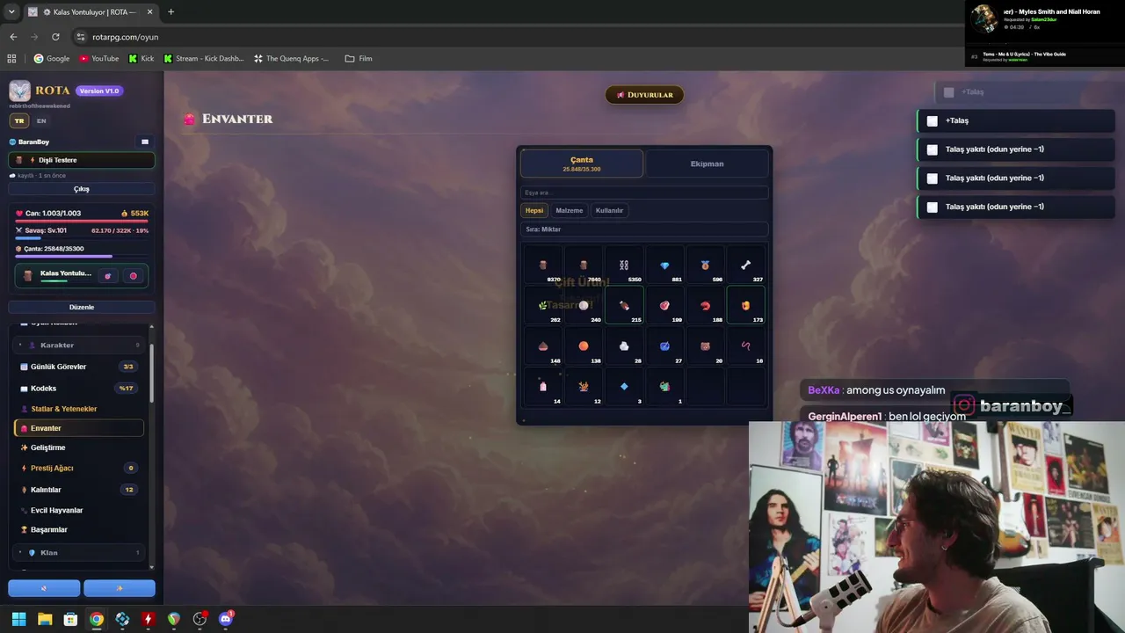Select the pearl item with quantity 240
Screen dimensions: 1125x633
coord(584,305)
